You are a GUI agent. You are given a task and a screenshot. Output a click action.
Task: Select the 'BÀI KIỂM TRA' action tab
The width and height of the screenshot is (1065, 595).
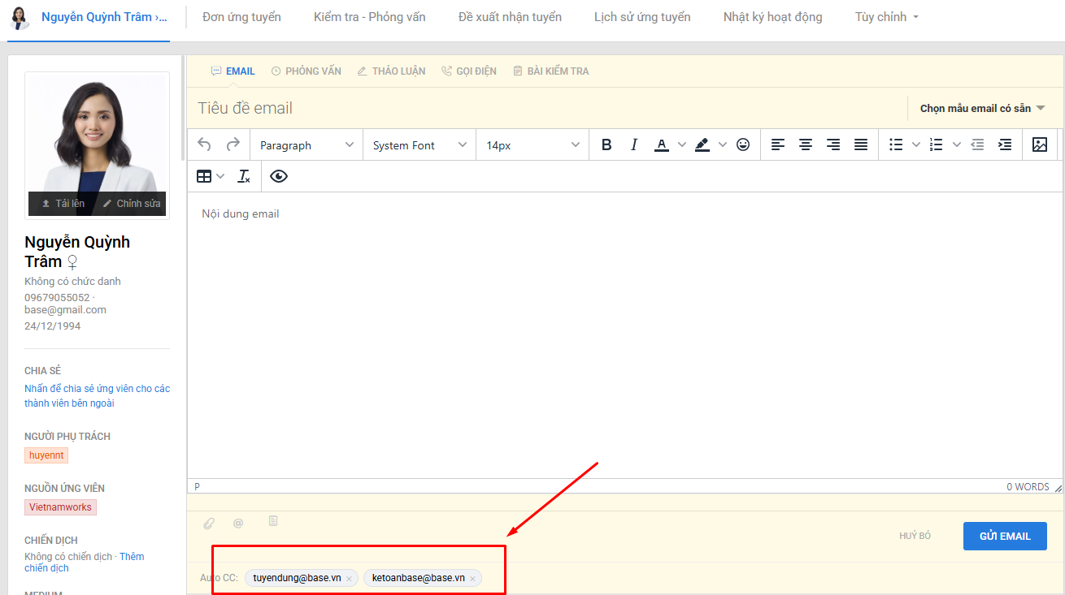(x=550, y=71)
